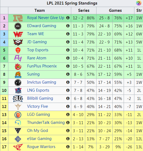The width and height of the screenshot is (143, 151).
Task: Click the FunPlus Phoenix flame logo
Action: pyautogui.click(x=18, y=66)
